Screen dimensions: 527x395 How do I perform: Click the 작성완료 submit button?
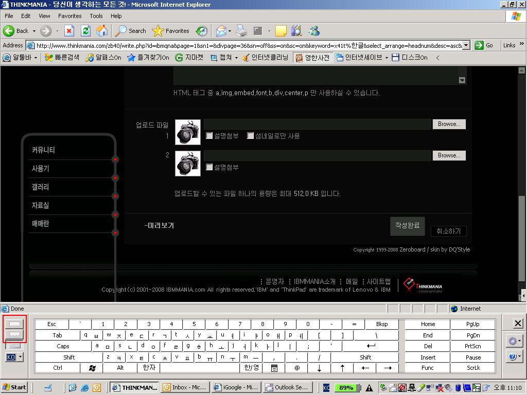click(x=407, y=225)
